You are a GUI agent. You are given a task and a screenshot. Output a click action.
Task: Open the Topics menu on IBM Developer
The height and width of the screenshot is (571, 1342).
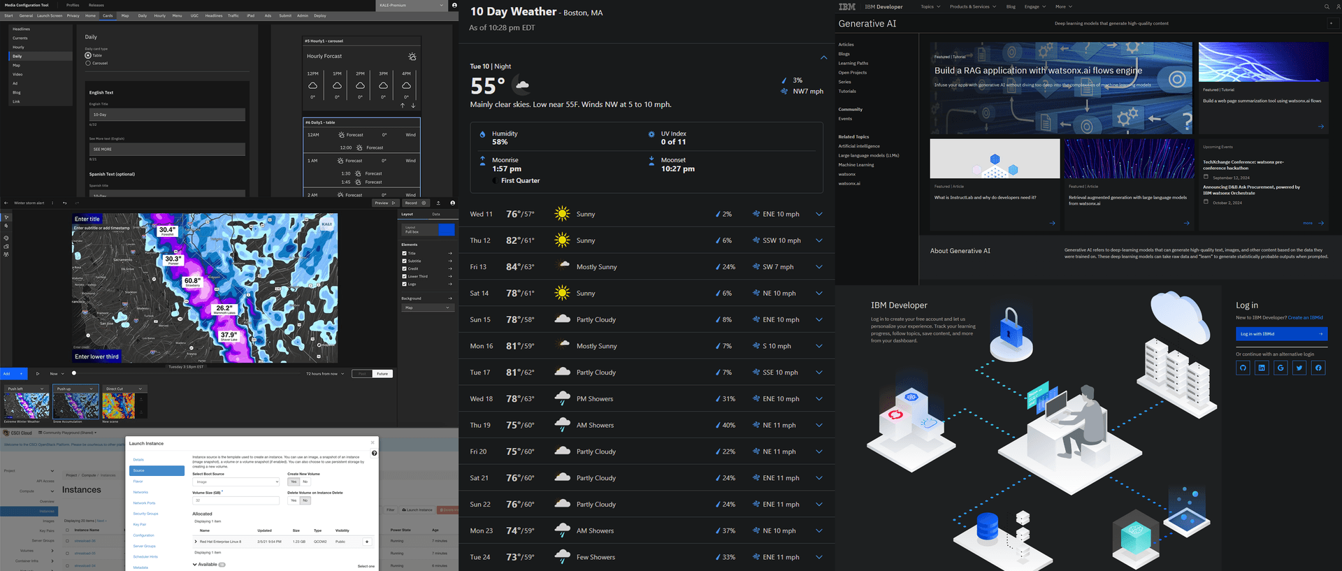pos(930,6)
